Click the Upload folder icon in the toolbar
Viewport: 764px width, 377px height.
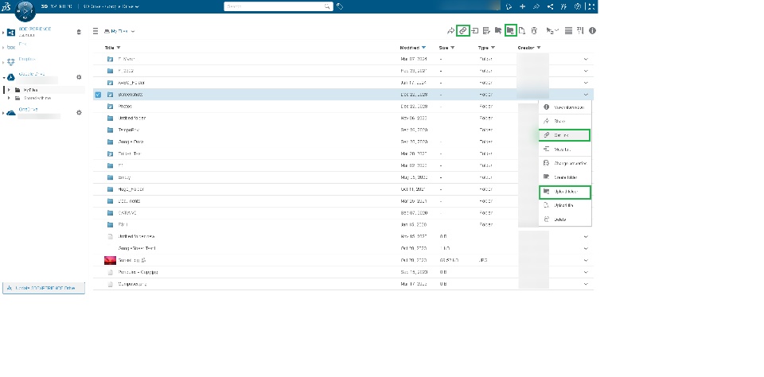coord(510,31)
